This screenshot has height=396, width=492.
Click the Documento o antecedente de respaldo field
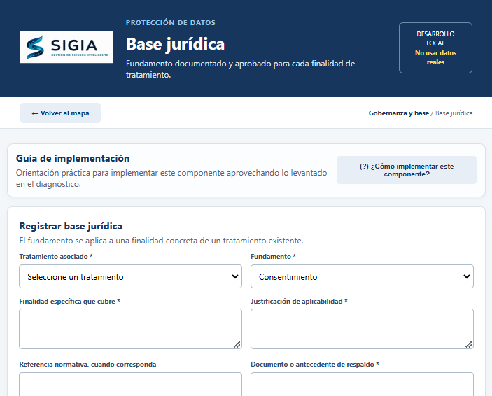pyautogui.click(x=362, y=384)
